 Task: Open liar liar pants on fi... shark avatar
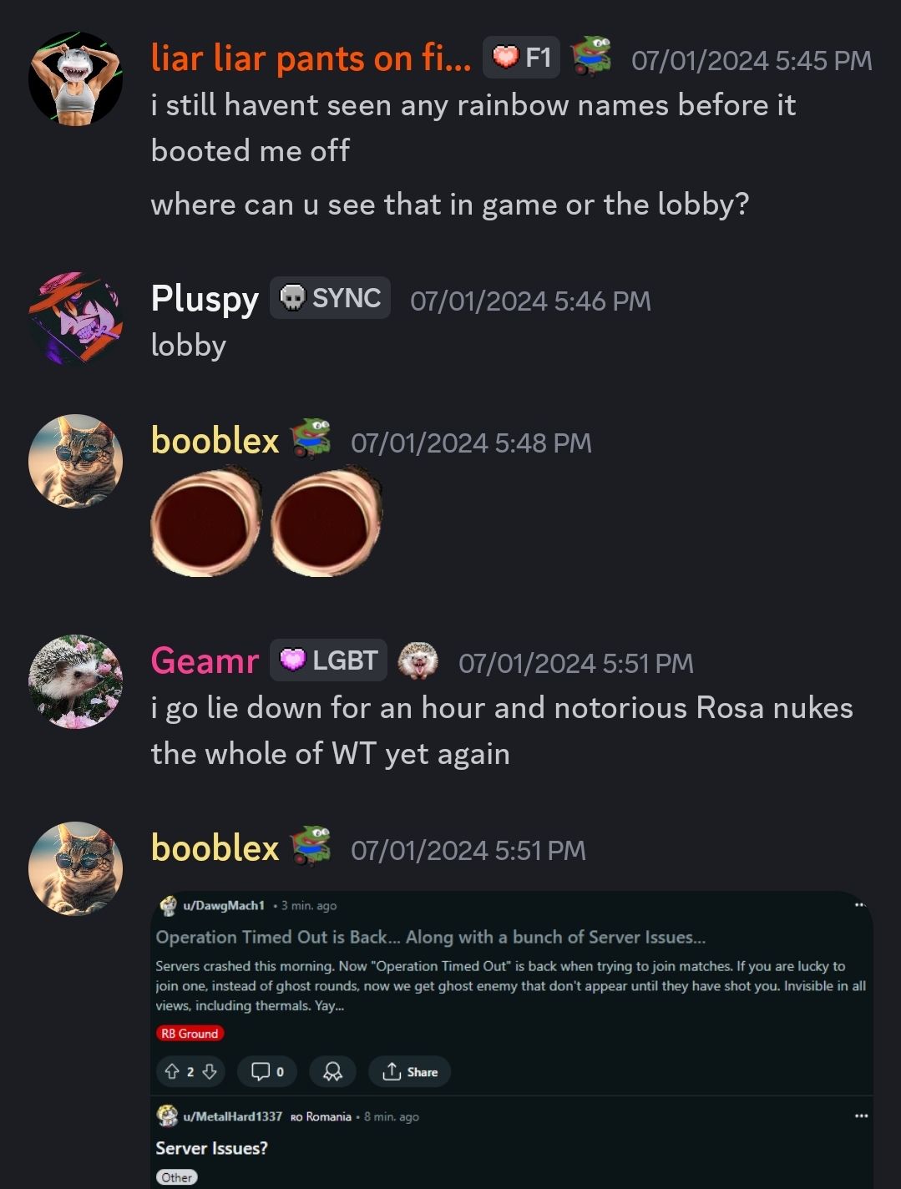[x=75, y=79]
